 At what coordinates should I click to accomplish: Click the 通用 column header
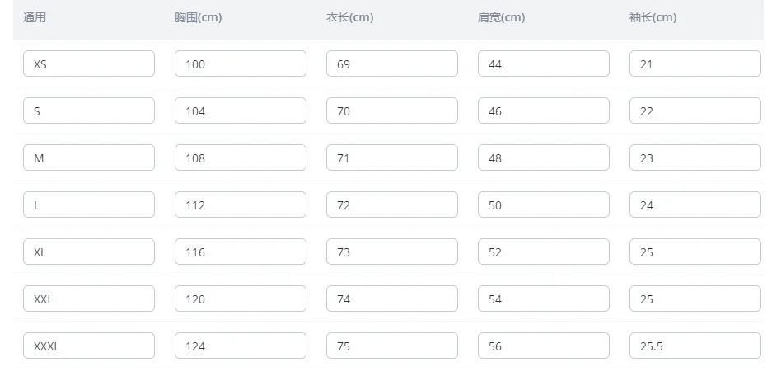[35, 17]
